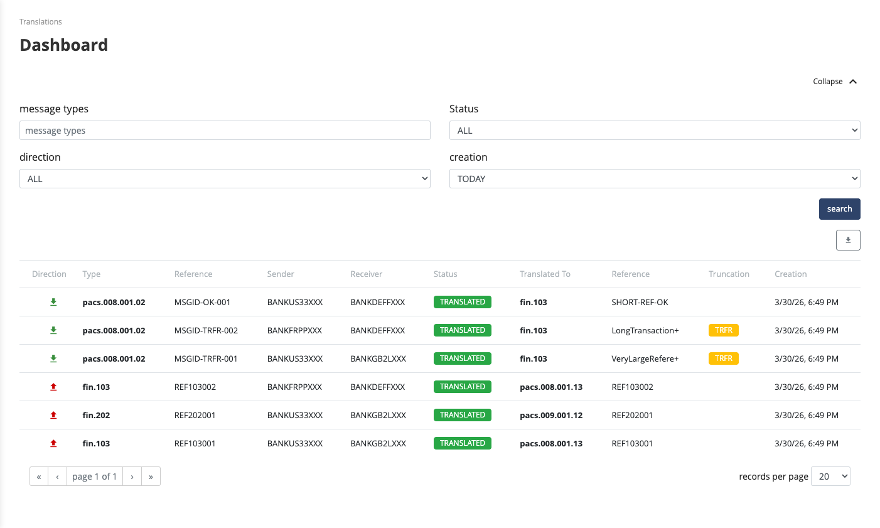Open records per page dropdown

[831, 477]
